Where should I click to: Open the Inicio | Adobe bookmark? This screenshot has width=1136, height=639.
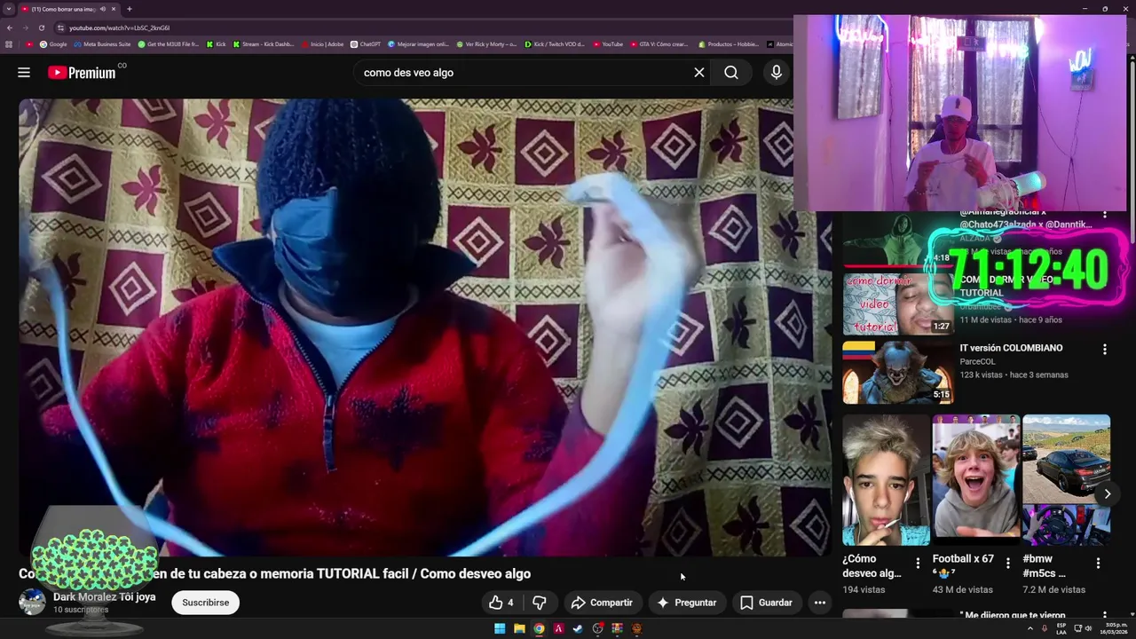(322, 43)
